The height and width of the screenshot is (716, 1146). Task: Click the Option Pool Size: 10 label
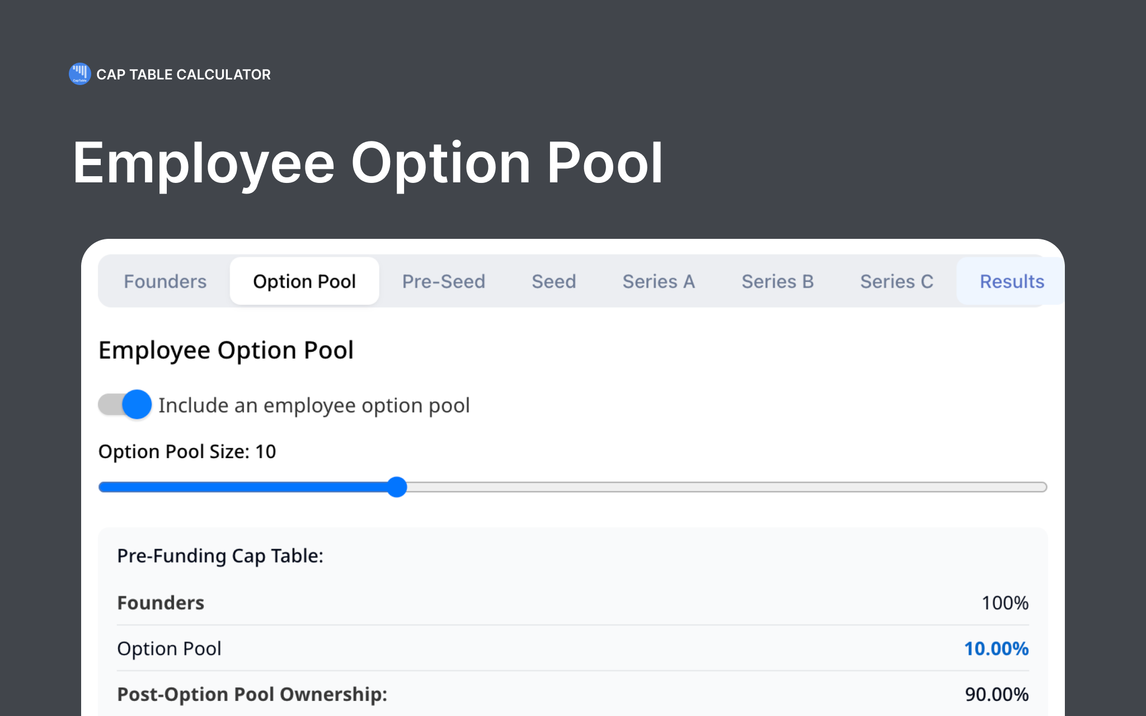click(187, 451)
